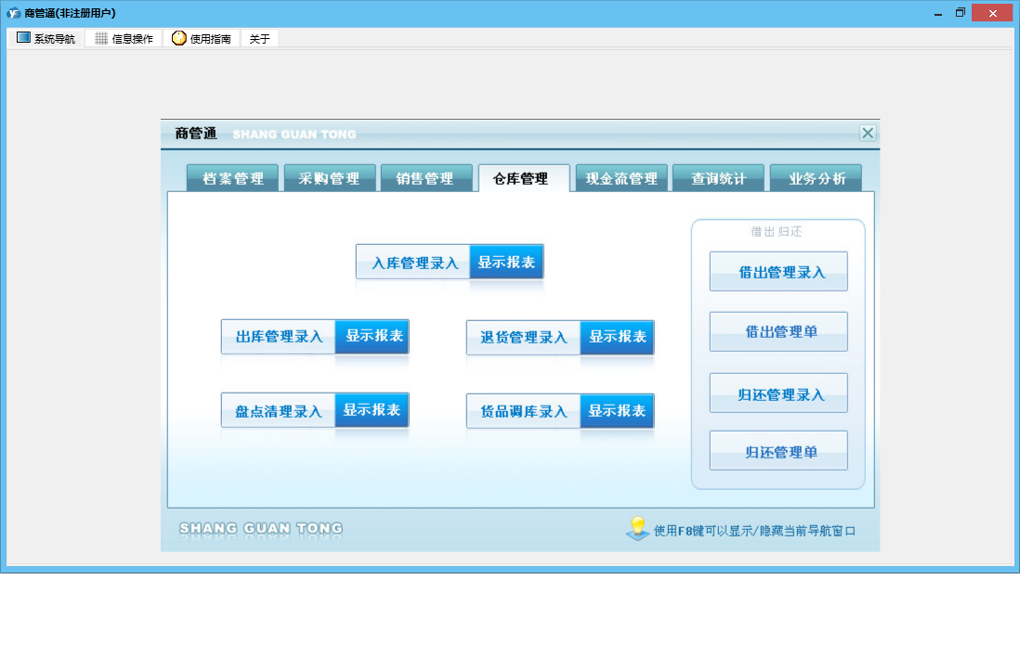Open 入库管理录入
The height and width of the screenshot is (670, 1020).
(x=413, y=262)
